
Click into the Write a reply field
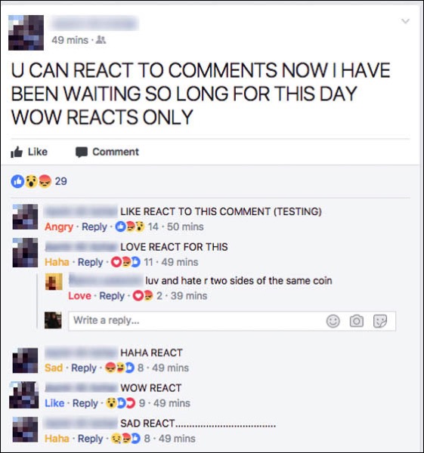pyautogui.click(x=232, y=321)
